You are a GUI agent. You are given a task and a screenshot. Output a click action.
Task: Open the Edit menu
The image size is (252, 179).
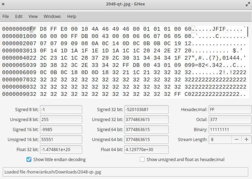pos(19,16)
